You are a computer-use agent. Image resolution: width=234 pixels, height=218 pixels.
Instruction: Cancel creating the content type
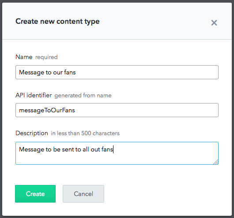pos(83,194)
